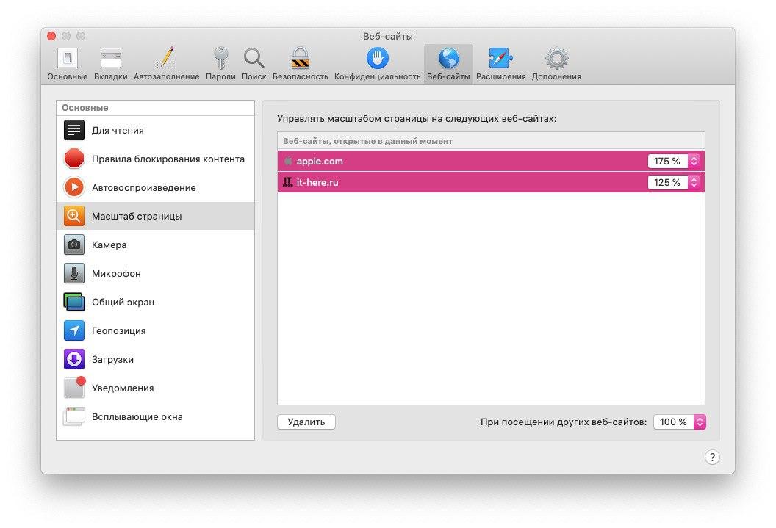
Task: Select Для чтения in sidebar
Action: tap(118, 131)
